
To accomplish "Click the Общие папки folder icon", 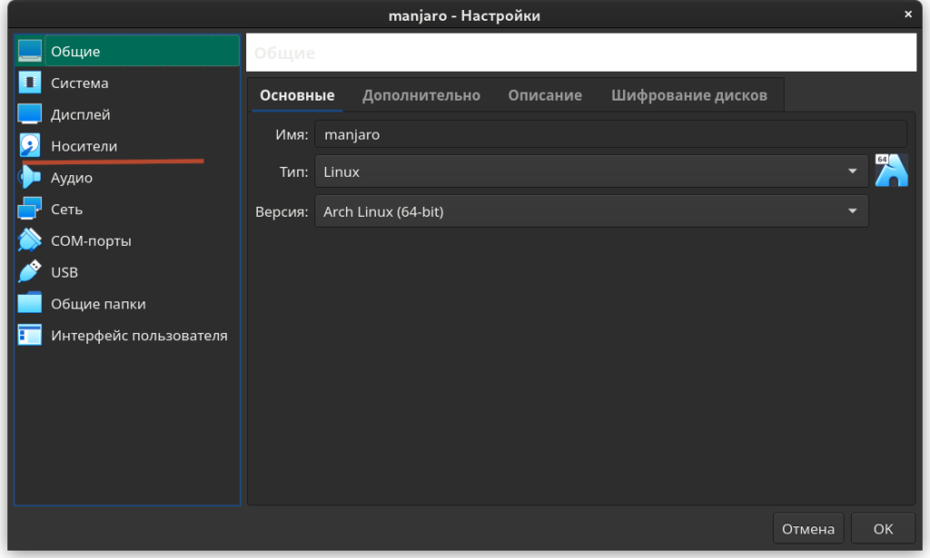I will (30, 303).
